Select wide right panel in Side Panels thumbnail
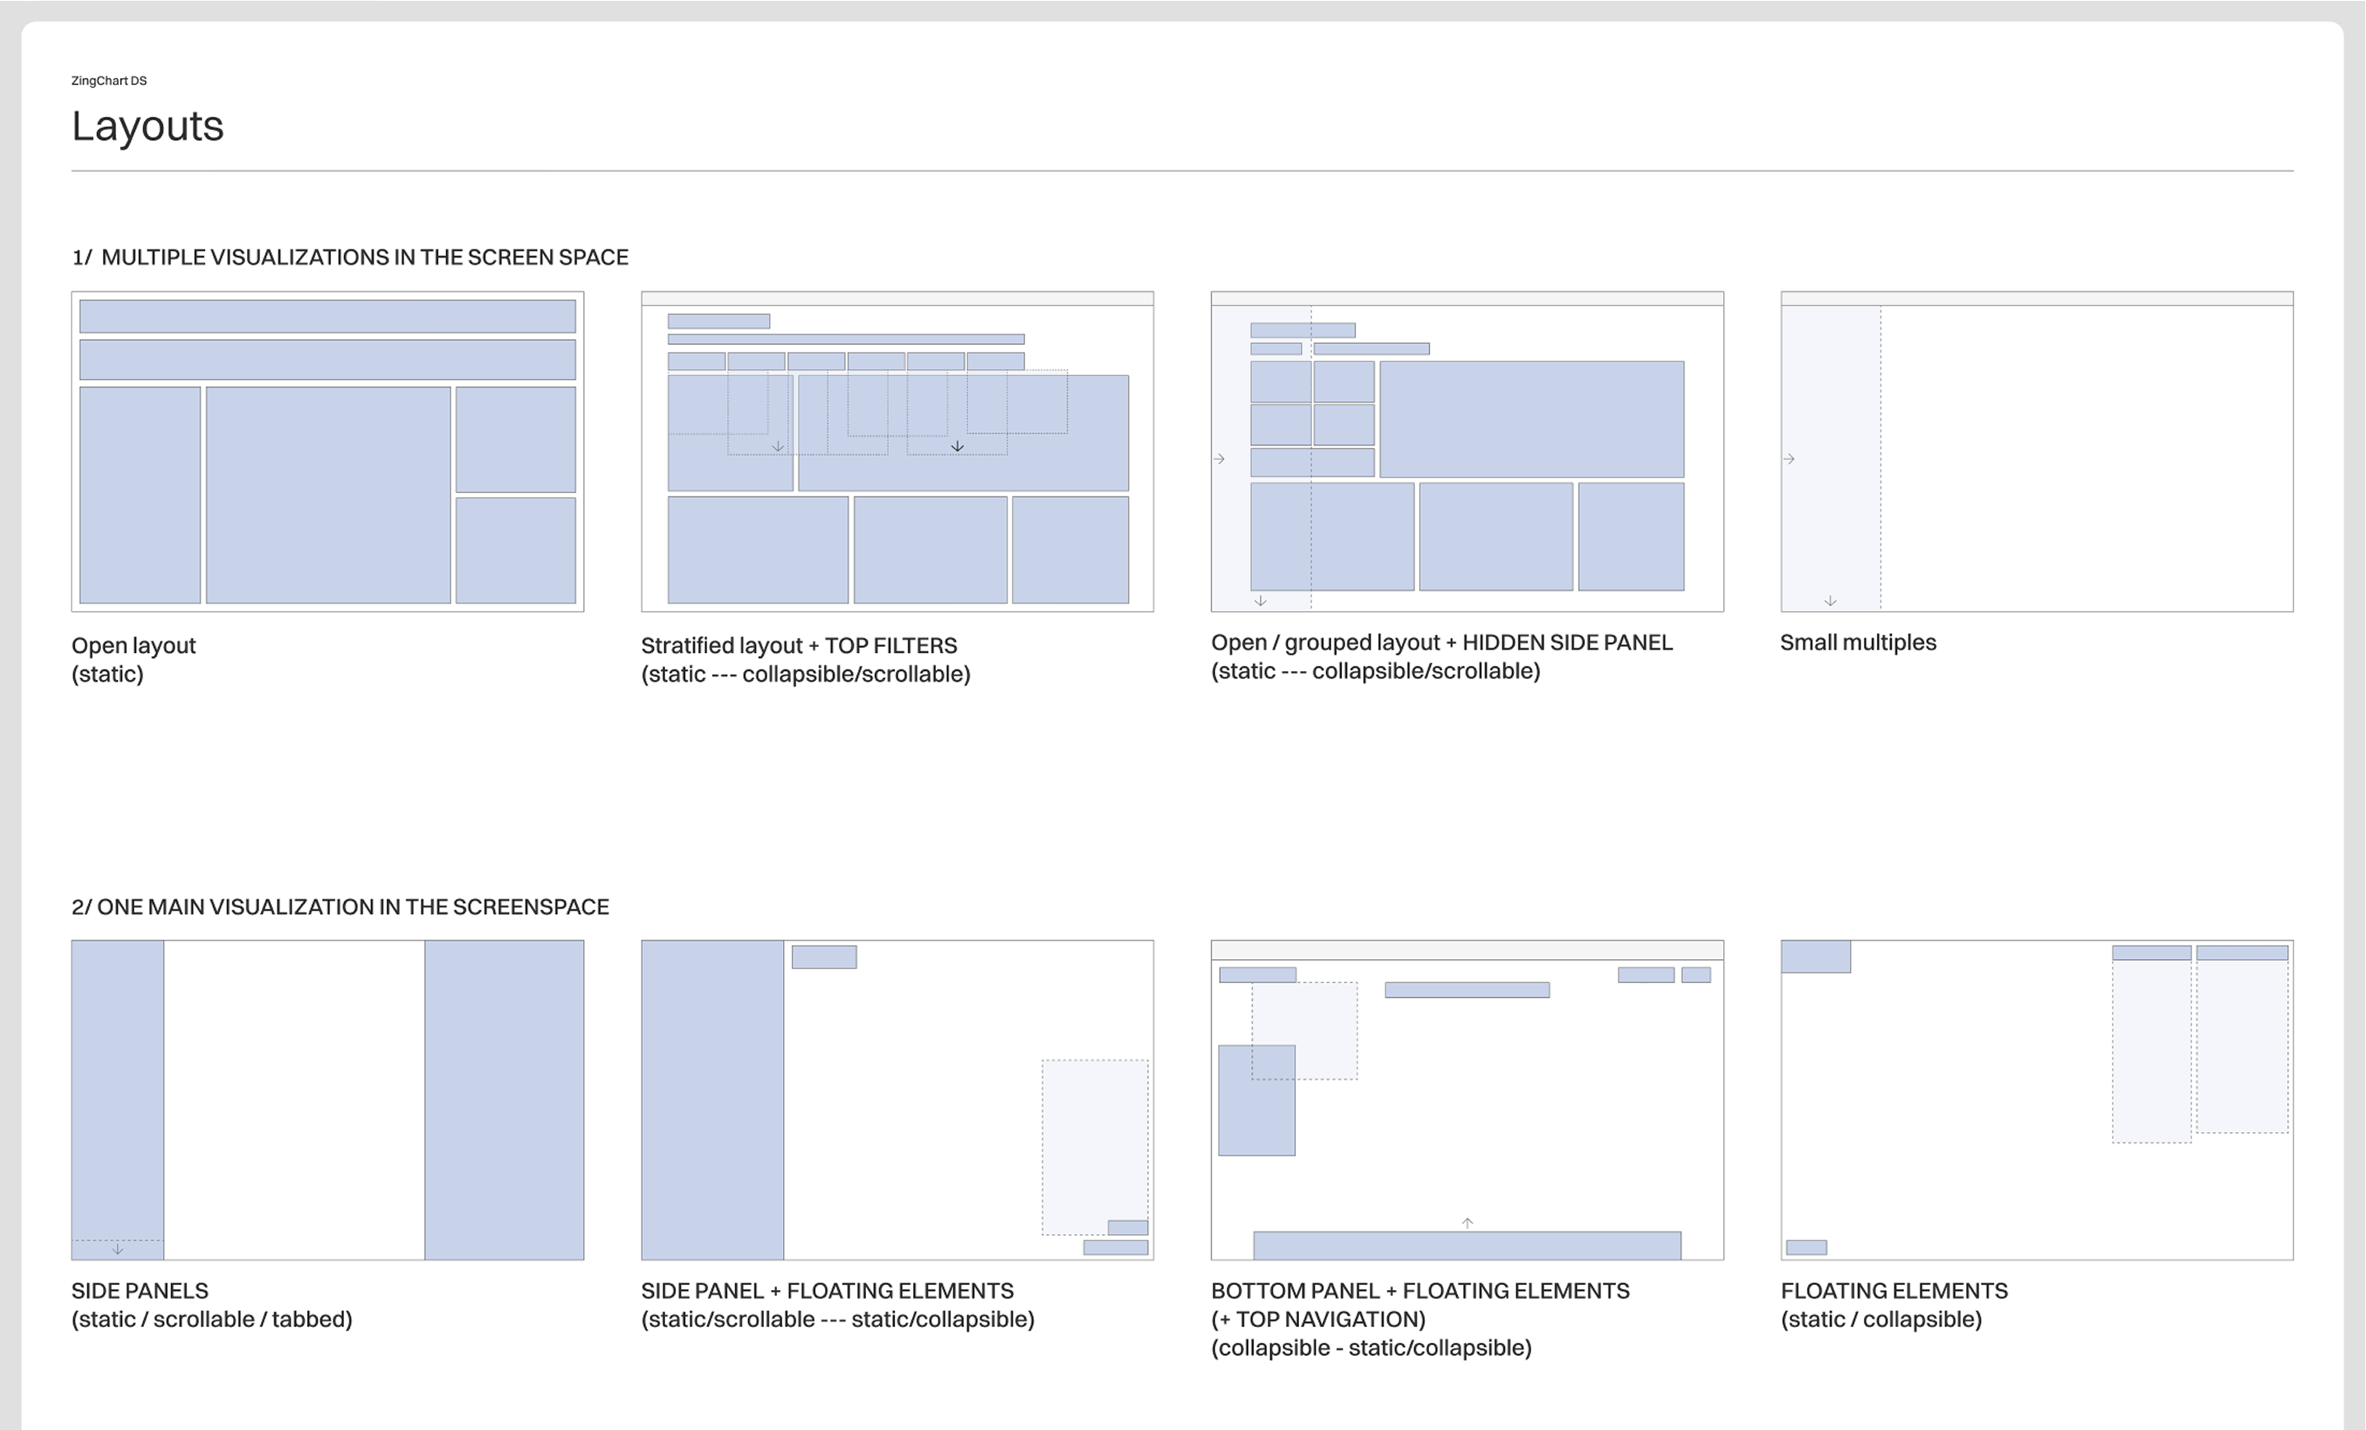The image size is (2366, 1430). tap(503, 1100)
